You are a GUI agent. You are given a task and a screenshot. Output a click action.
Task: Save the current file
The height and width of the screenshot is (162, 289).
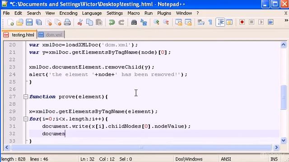click(29, 22)
